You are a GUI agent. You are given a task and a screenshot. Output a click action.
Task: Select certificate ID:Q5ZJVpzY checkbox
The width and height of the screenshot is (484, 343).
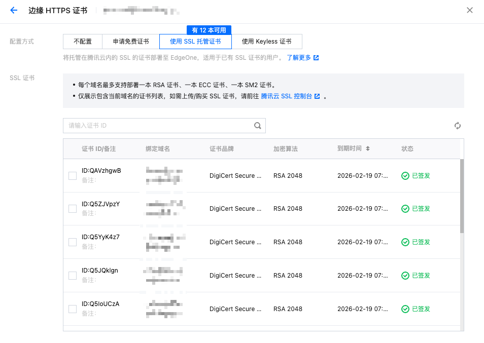(x=73, y=209)
